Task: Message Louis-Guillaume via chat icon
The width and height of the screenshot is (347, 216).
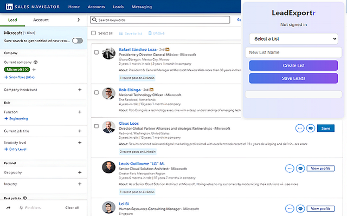Action: (300, 168)
